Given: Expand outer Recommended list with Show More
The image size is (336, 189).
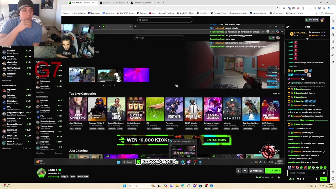Looking at the screenshot, I should pyautogui.click(x=7, y=148).
